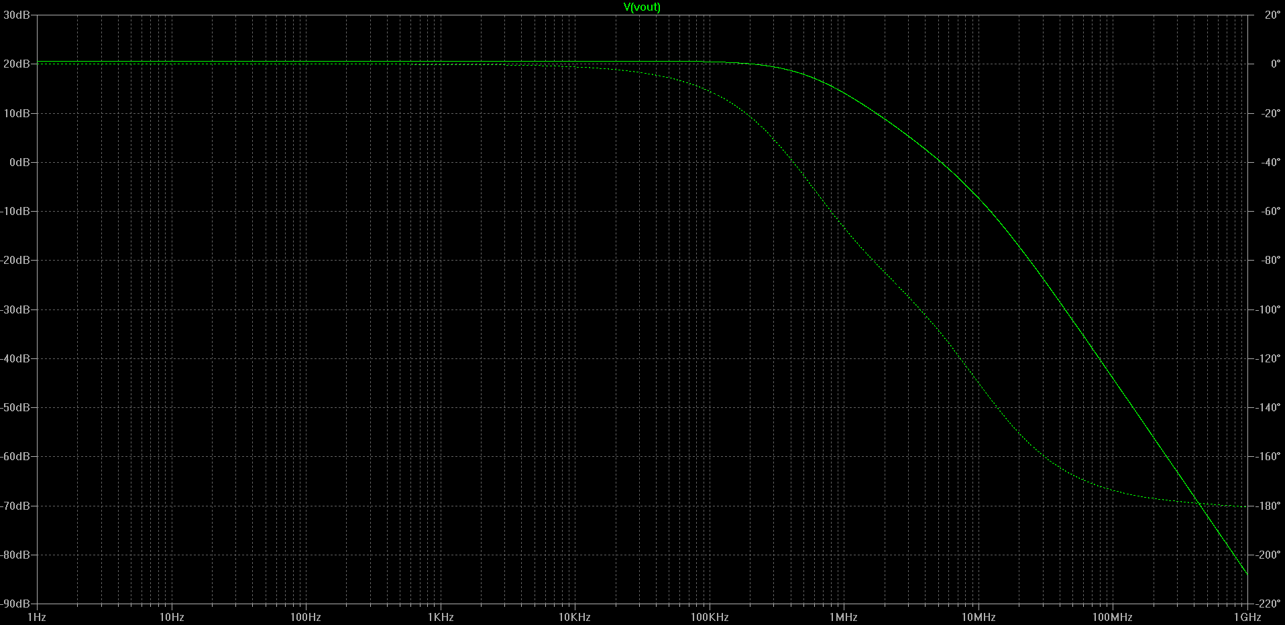Image resolution: width=1285 pixels, height=625 pixels.
Task: Click the 10MHz frequency axis label
Action: coord(979,617)
